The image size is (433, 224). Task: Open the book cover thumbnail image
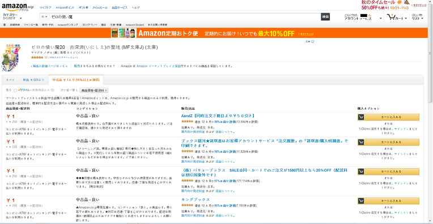coord(11,58)
